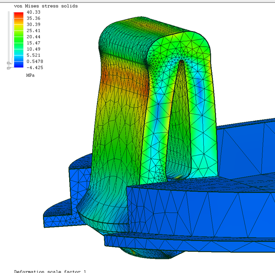275x273 pixels.
Task: Click the legend value 0.5478
Action: coord(35,61)
